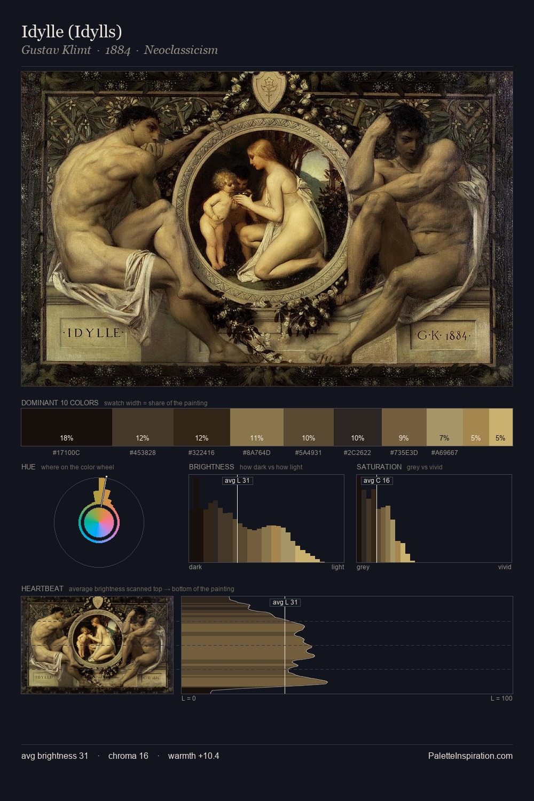Image resolution: width=534 pixels, height=801 pixels.
Task: Click the "grey vs vivid" caption
Action: coord(425,467)
